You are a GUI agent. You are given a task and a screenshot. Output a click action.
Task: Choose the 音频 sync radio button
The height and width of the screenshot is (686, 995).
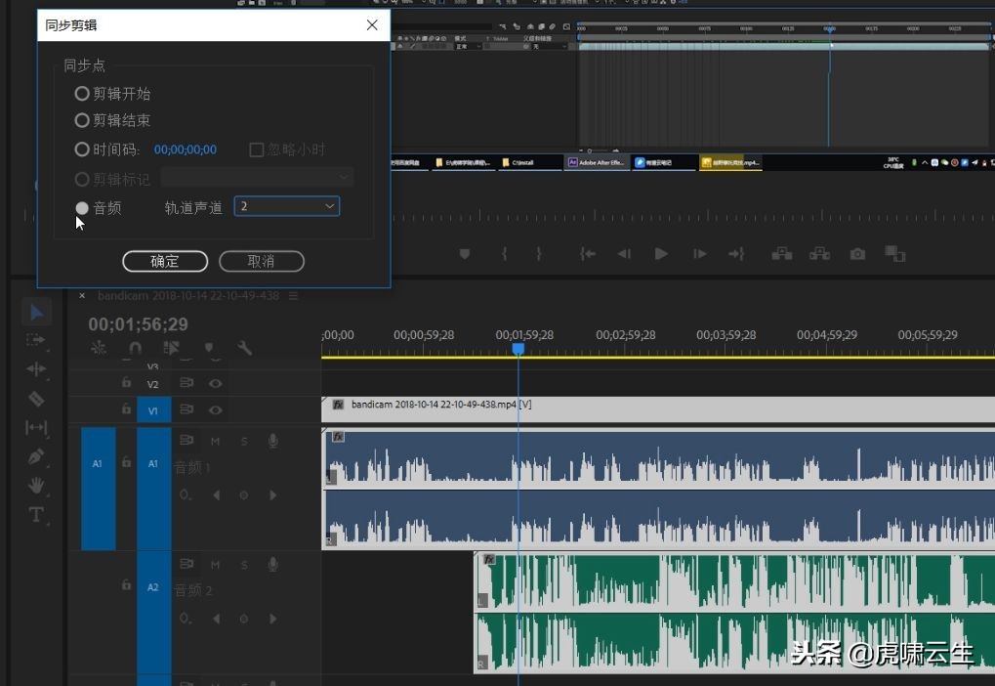click(82, 207)
